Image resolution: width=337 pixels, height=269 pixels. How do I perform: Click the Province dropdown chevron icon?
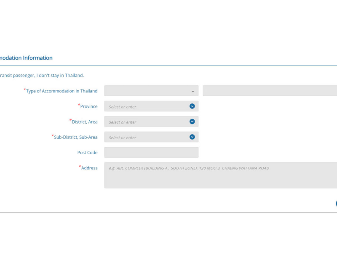pyautogui.click(x=192, y=106)
